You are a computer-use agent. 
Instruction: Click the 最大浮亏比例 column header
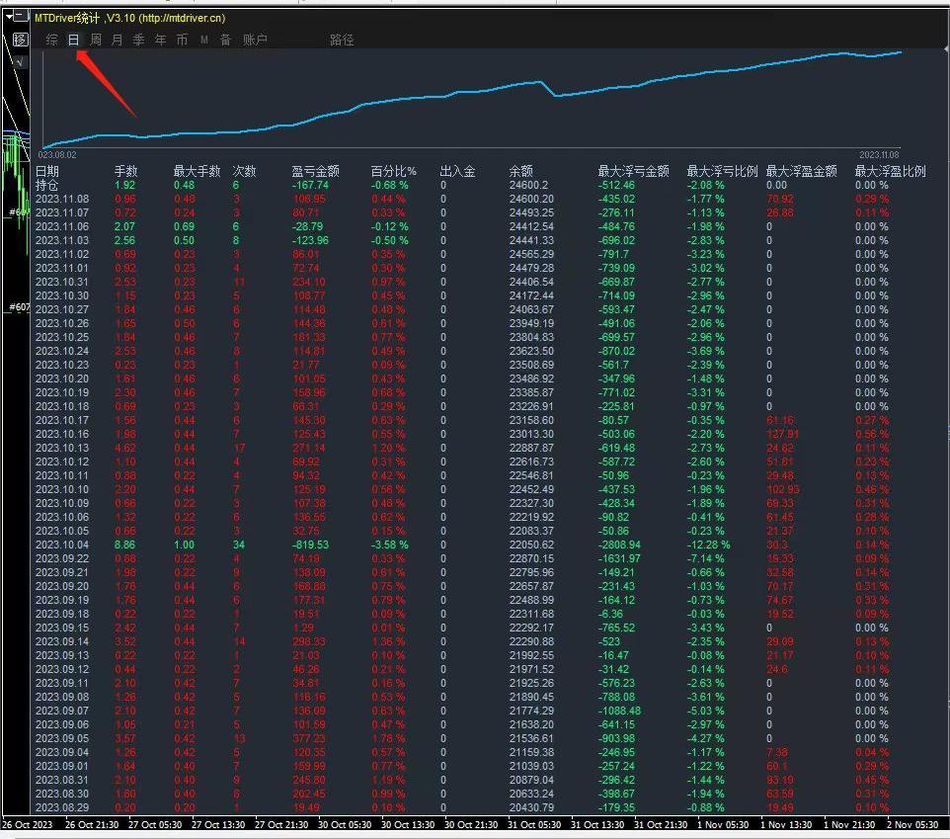722,171
